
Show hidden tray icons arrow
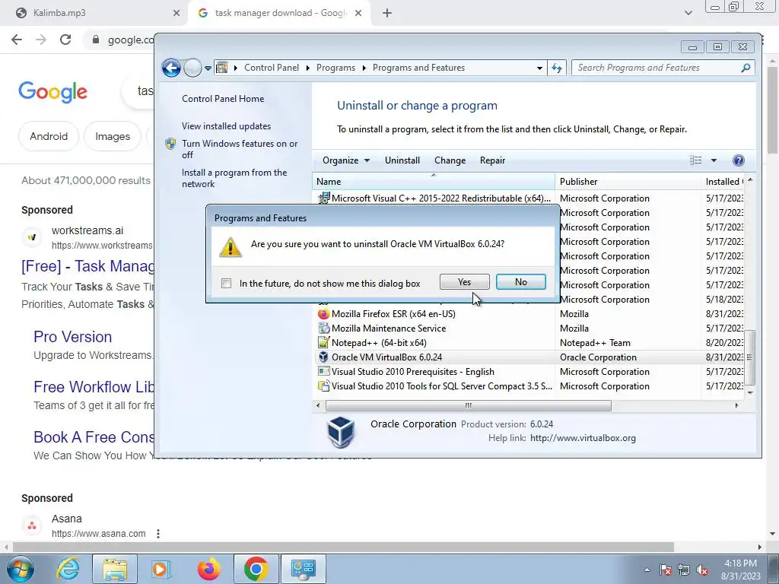[647, 570]
